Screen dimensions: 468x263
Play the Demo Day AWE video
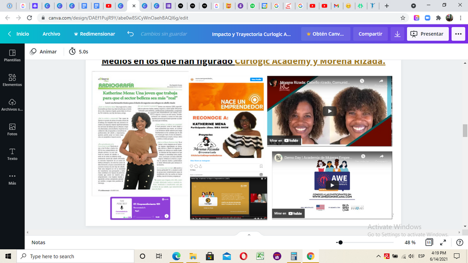332,185
